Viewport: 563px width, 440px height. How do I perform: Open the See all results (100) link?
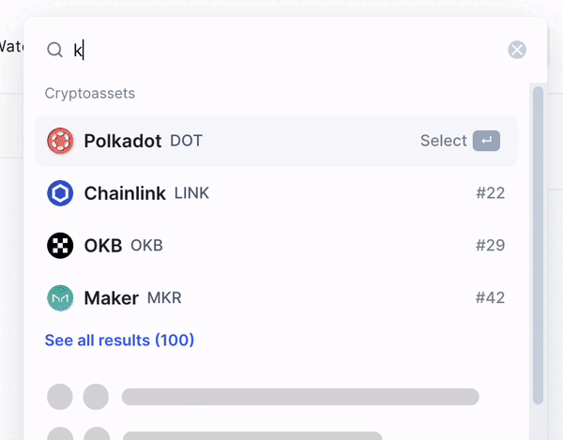119,340
